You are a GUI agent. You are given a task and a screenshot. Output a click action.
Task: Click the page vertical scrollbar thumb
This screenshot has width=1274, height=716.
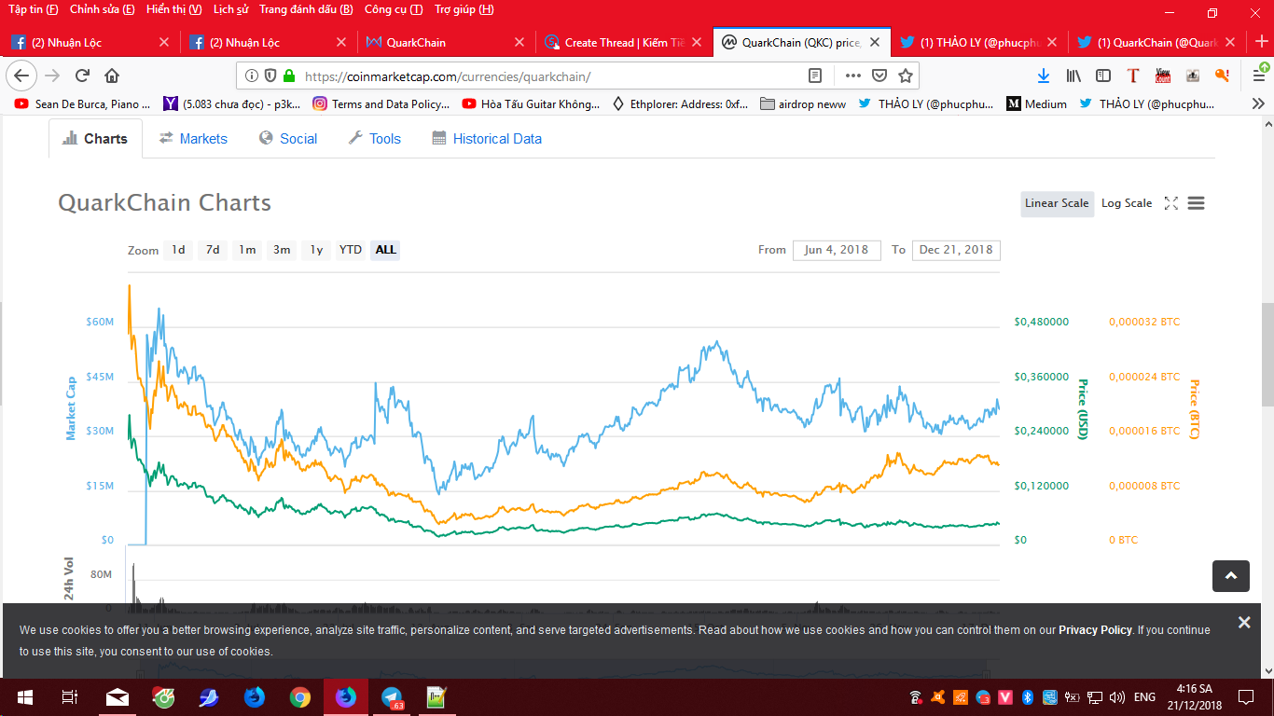(x=1267, y=354)
